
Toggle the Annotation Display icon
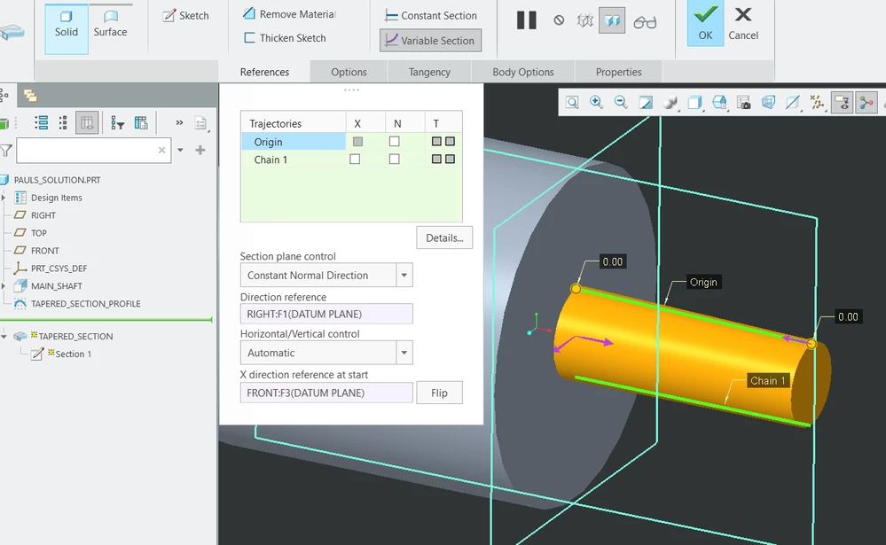point(842,103)
